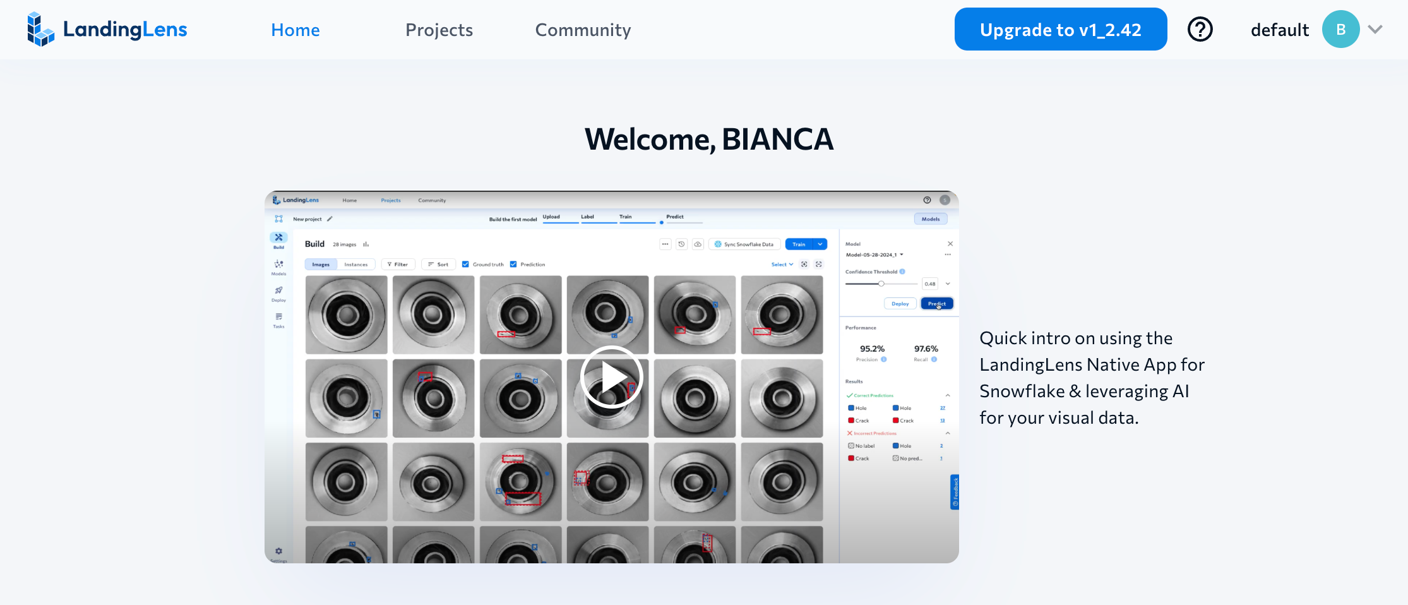The height and width of the screenshot is (605, 1408).
Task: Play the intro video
Action: point(611,378)
